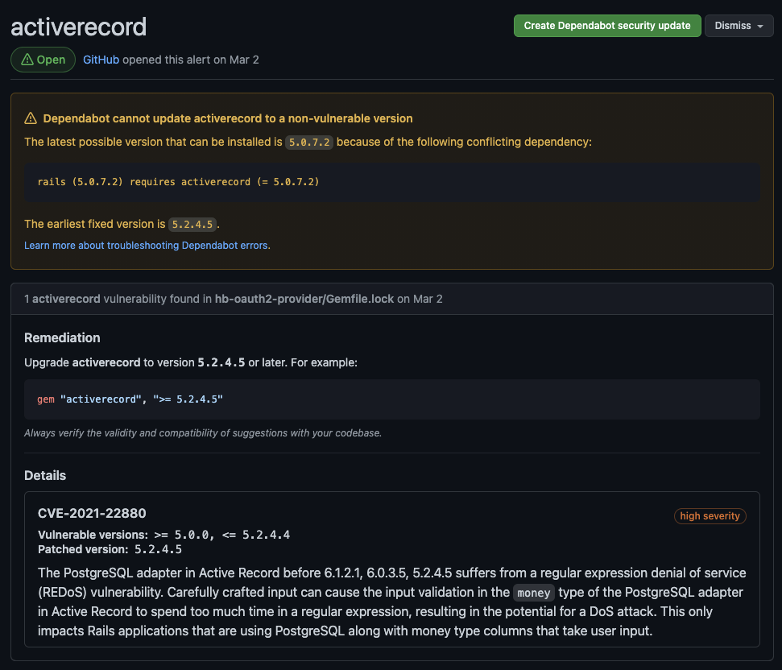The width and height of the screenshot is (782, 670).
Task: Open the troubleshooting Dependabot errors link
Action: point(147,245)
